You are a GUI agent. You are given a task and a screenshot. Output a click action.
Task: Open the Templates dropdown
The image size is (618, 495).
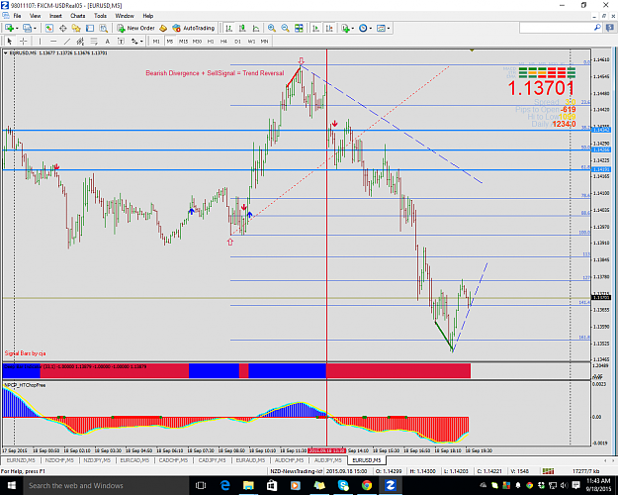point(383,28)
